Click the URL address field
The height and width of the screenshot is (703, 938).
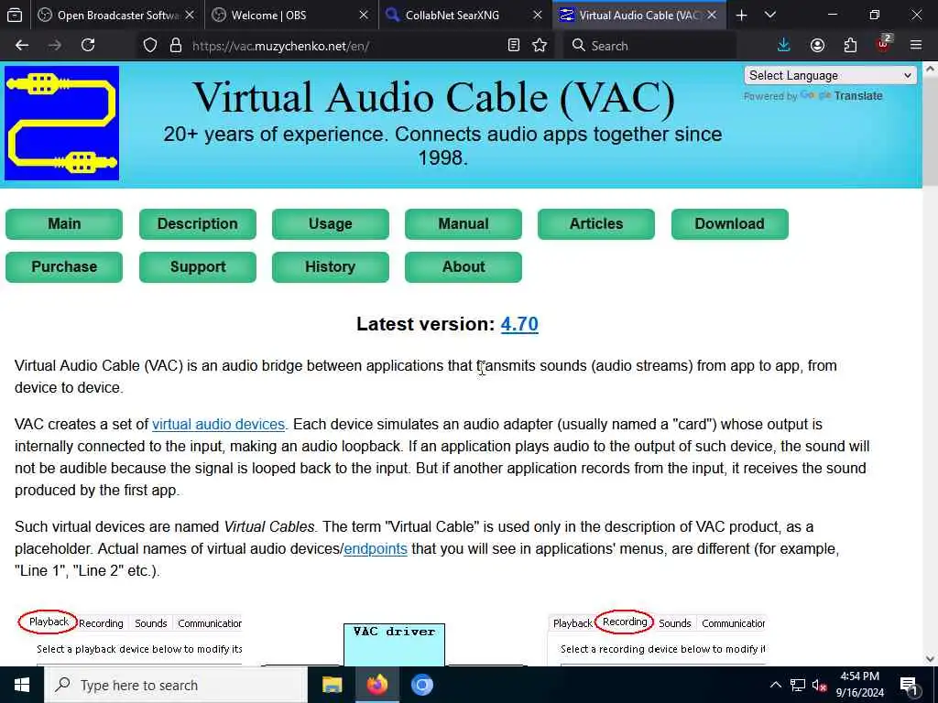[347, 46]
